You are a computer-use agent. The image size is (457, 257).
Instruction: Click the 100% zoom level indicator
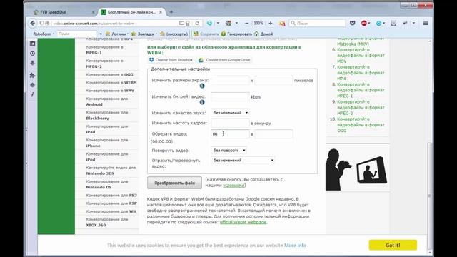pos(258,23)
